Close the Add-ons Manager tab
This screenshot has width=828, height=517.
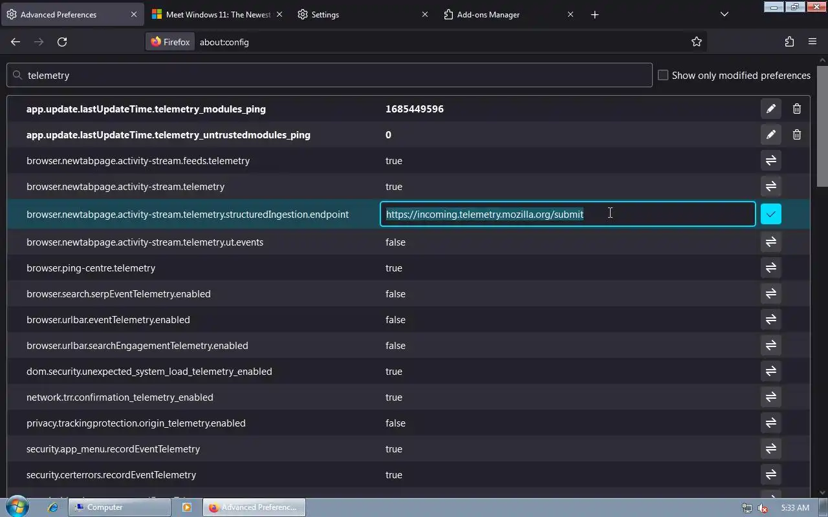pyautogui.click(x=570, y=14)
